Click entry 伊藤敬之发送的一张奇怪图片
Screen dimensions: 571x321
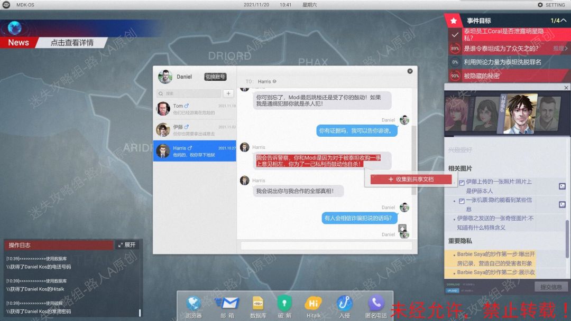coord(495,223)
